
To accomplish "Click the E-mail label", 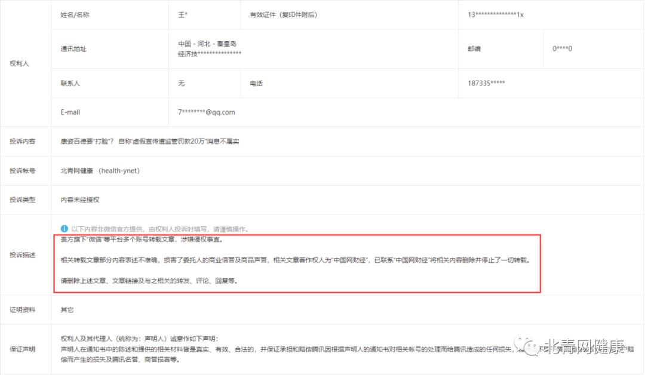I will point(70,112).
